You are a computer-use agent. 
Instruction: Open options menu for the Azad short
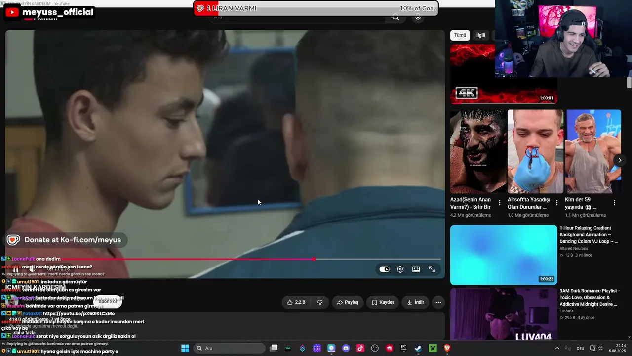500,203
